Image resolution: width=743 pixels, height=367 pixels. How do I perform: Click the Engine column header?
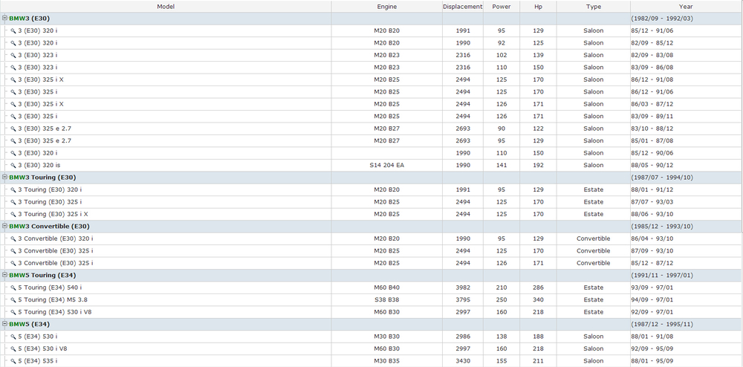click(x=386, y=7)
